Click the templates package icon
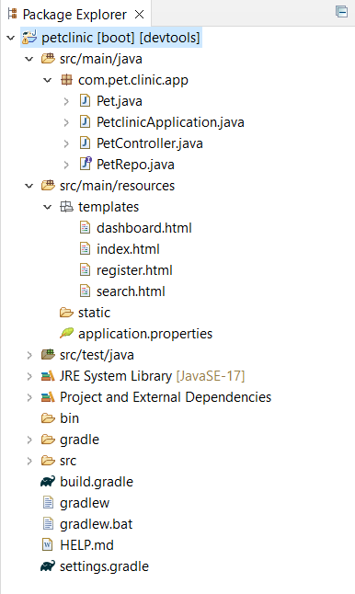This screenshot has height=594, width=355. pos(67,207)
